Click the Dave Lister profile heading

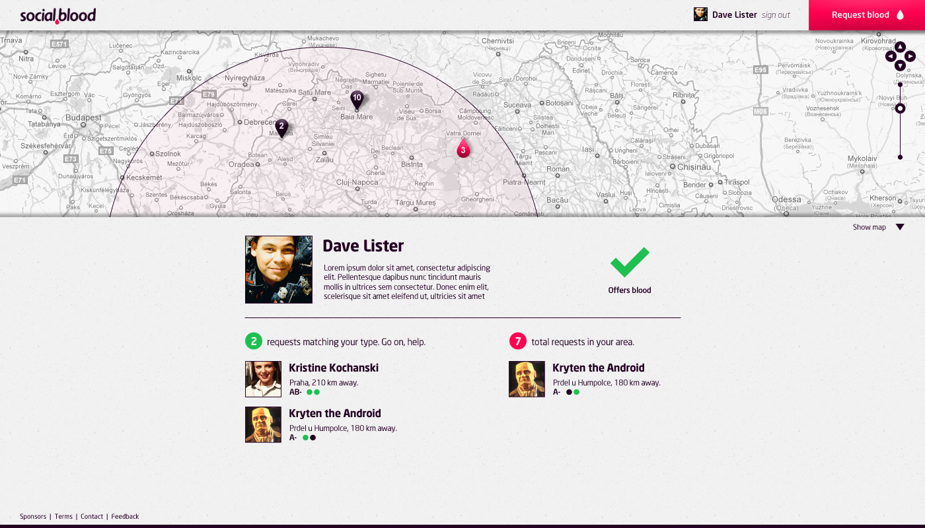[x=363, y=246]
